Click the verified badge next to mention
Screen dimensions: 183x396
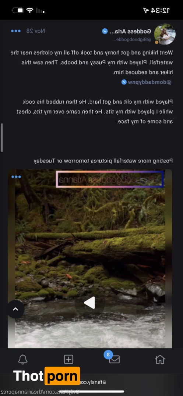pyautogui.click(x=124, y=82)
